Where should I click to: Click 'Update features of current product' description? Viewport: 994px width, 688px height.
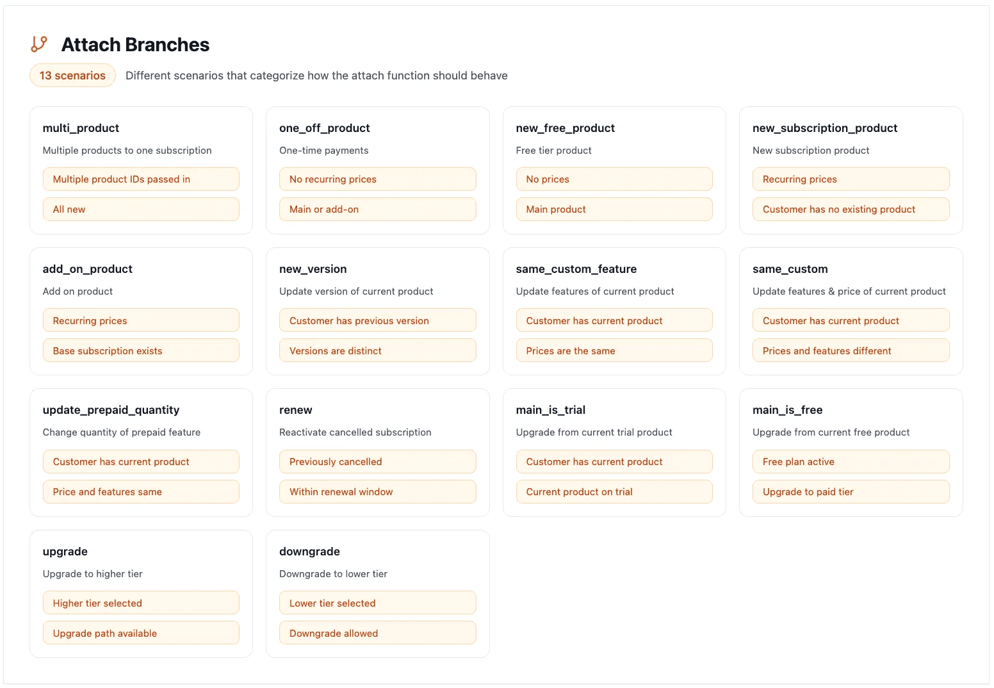point(595,291)
